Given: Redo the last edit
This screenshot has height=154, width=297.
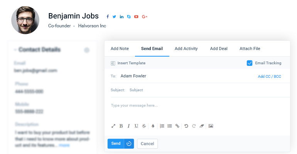Looking at the screenshot, I should (194, 126).
